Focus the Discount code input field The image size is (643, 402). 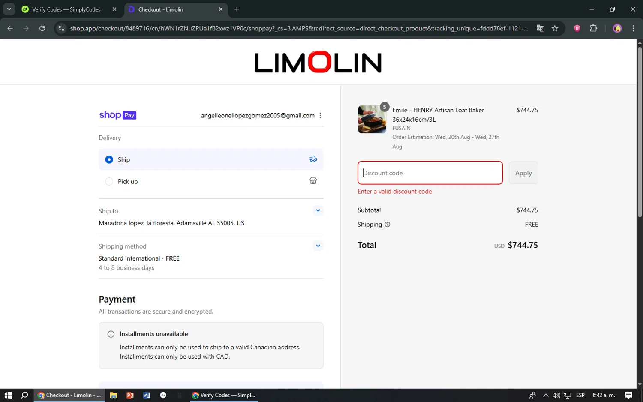pyautogui.click(x=430, y=173)
